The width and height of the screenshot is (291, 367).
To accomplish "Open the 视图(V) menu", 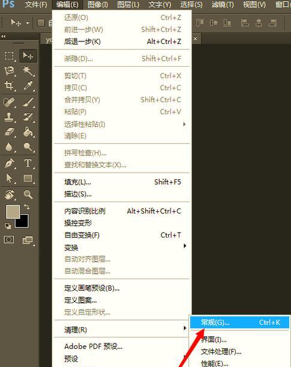I will (254, 4).
